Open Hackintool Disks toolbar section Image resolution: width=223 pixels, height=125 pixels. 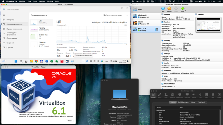[206, 95]
